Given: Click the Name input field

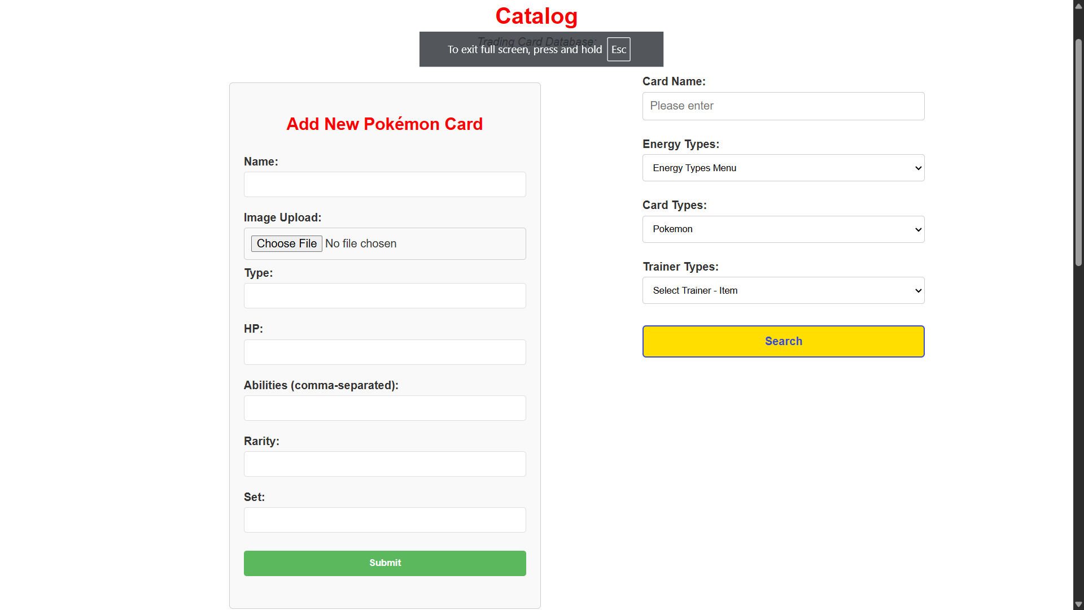Looking at the screenshot, I should [384, 185].
